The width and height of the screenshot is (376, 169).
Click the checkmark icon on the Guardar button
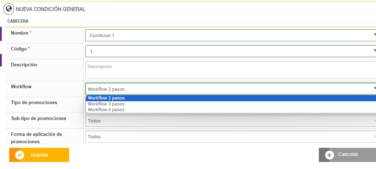pos(20,155)
